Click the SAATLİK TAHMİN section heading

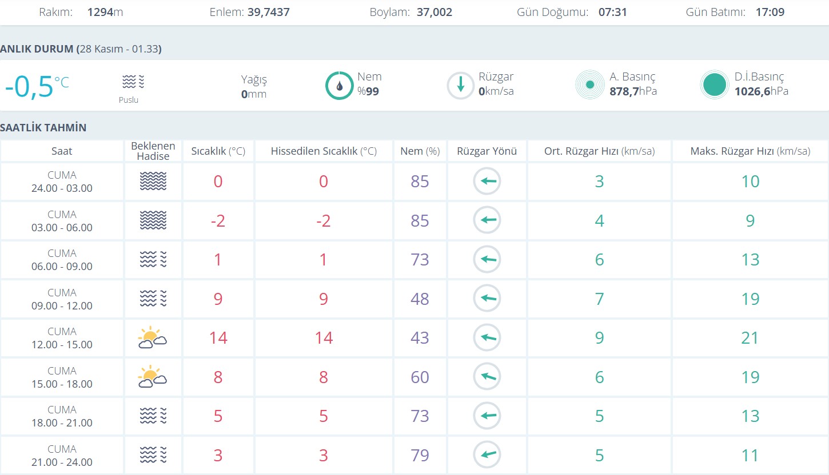coord(43,127)
